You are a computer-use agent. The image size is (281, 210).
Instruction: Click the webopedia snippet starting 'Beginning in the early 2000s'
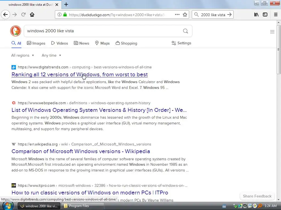[x=99, y=123]
